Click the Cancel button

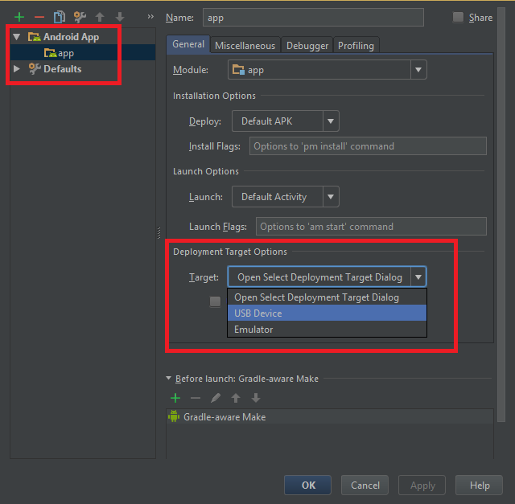(365, 485)
